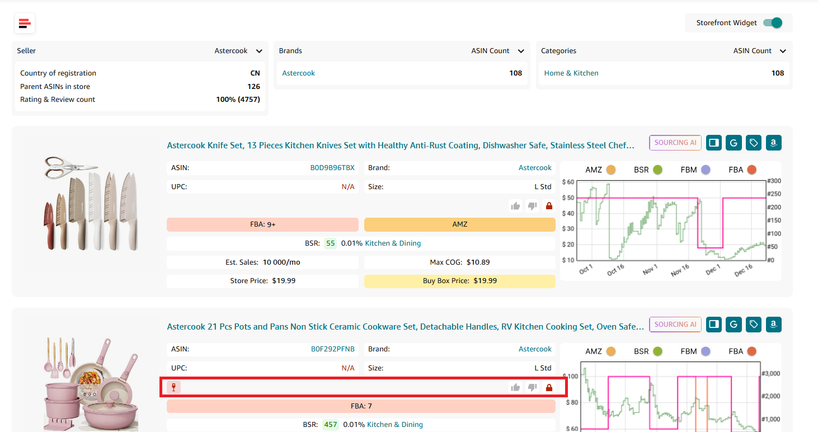818x432 pixels.
Task: Open the hamburger menu at top left
Action: (x=25, y=23)
